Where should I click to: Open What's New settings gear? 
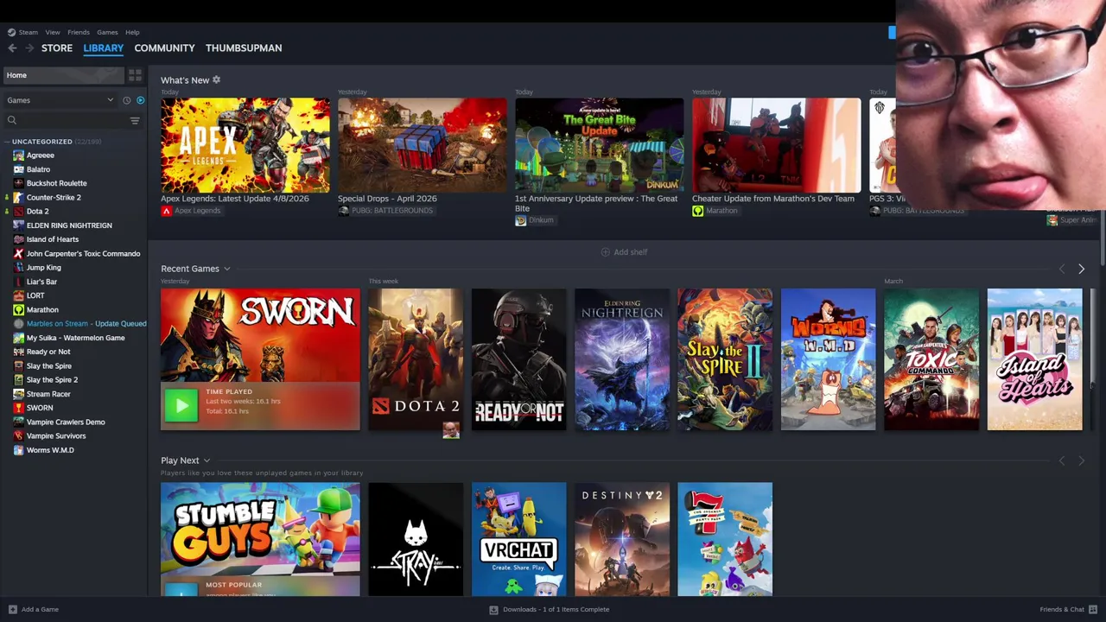(x=216, y=79)
